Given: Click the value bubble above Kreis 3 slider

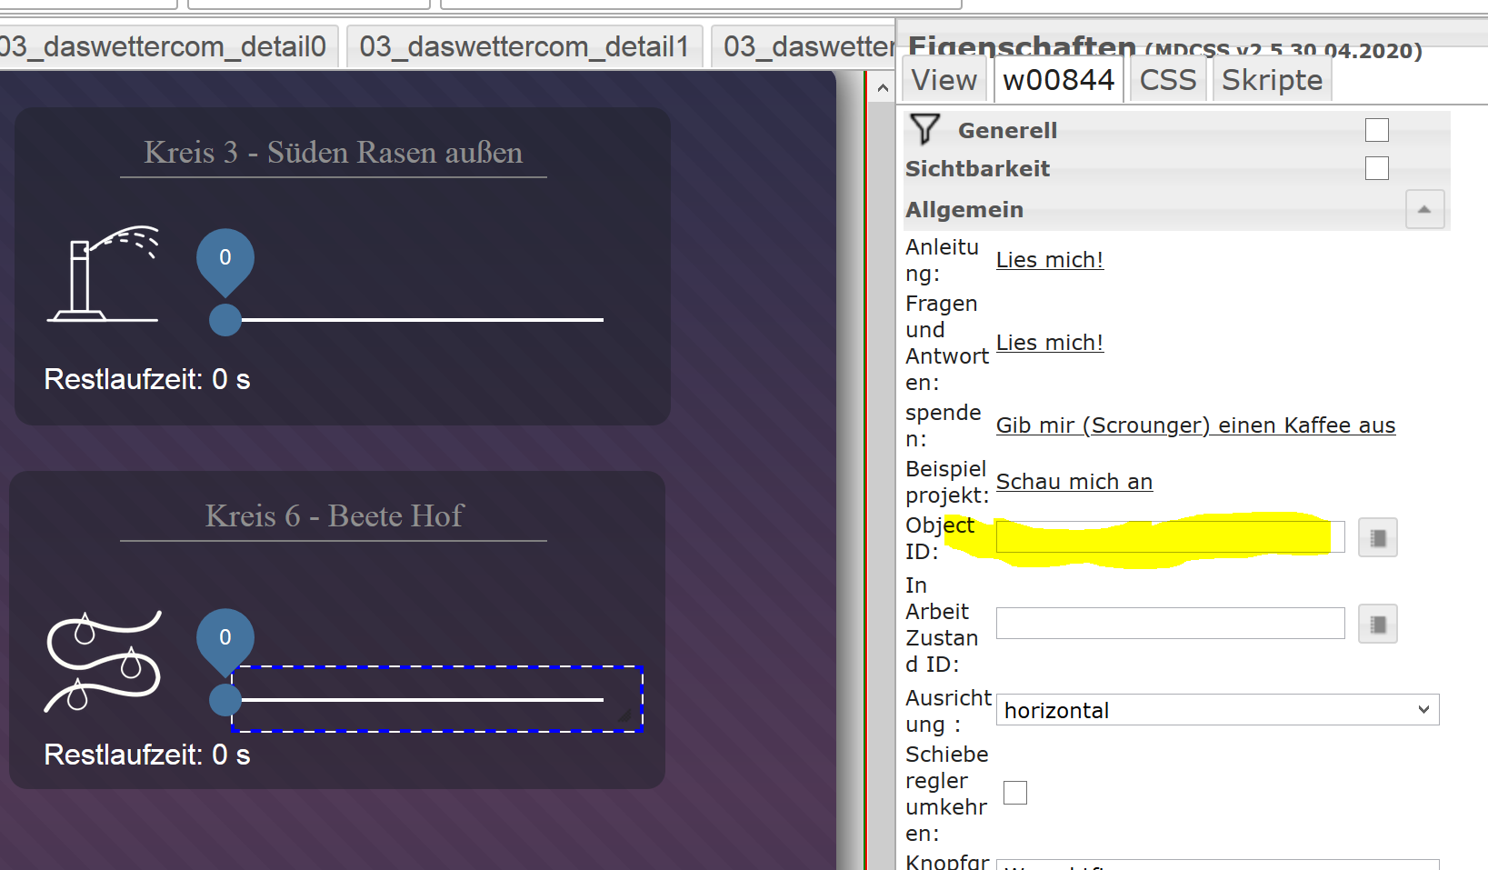Looking at the screenshot, I should pos(225,262).
